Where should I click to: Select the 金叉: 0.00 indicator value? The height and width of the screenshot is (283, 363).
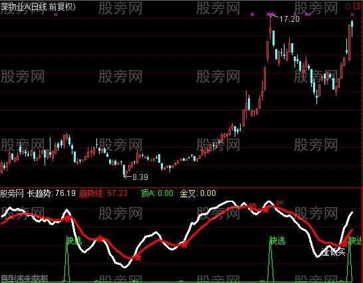point(198,193)
